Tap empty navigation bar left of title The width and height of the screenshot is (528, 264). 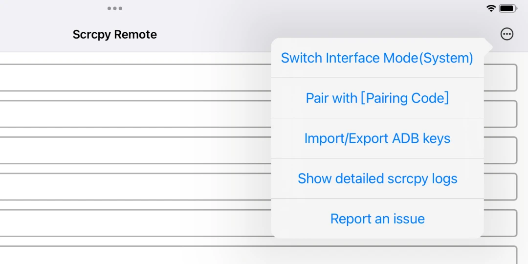tap(29, 35)
